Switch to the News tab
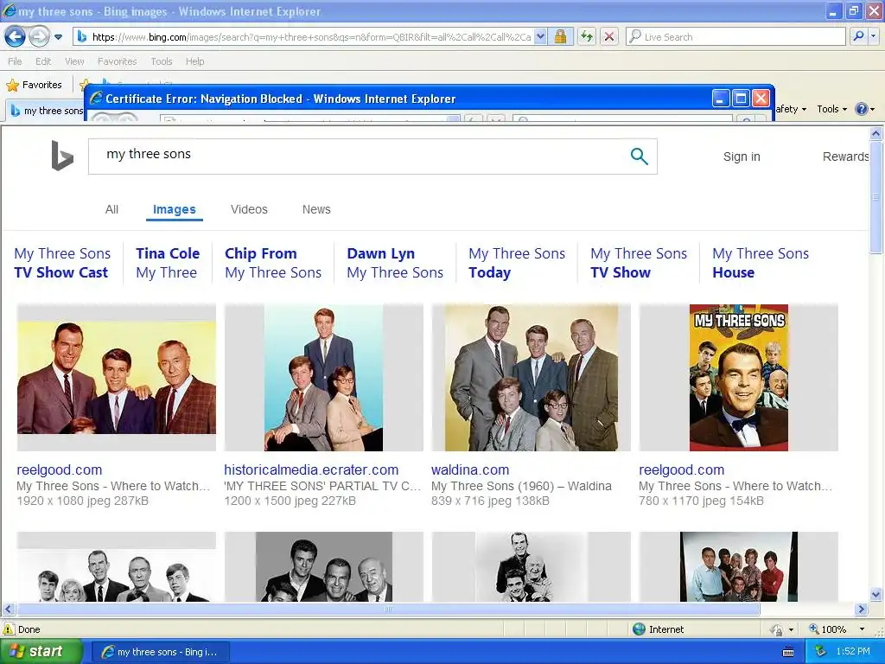 [x=316, y=209]
